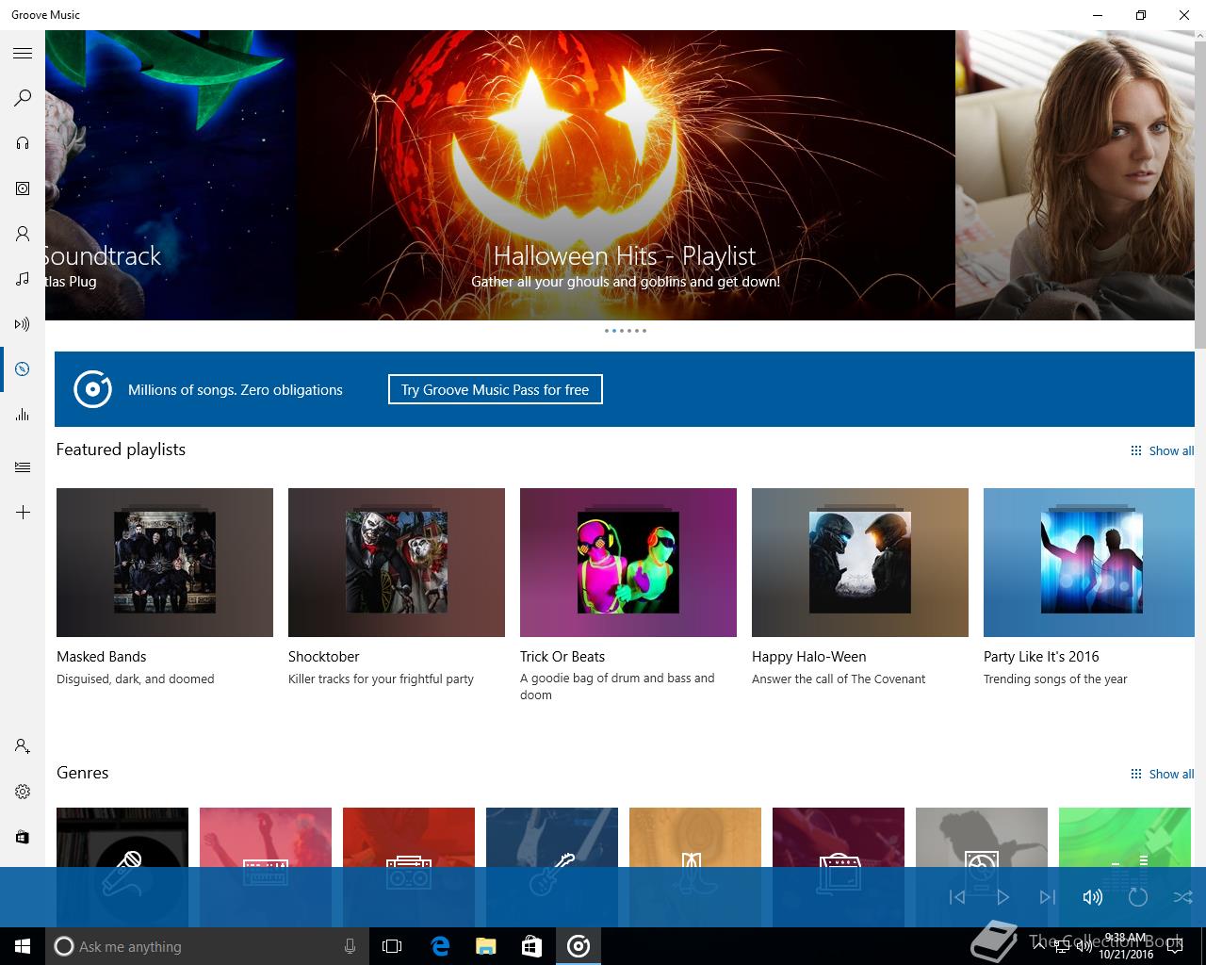1206x965 pixels.
Task: Click the Previous track button
Action: point(957,897)
